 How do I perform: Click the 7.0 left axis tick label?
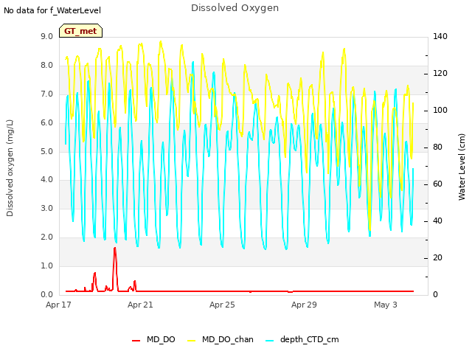46,94
